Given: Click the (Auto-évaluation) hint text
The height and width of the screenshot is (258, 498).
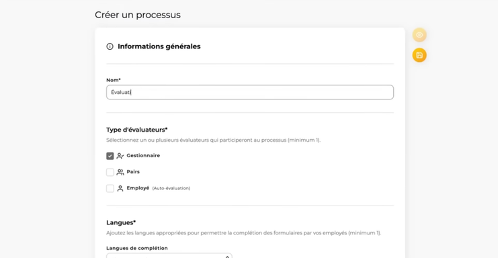Looking at the screenshot, I should point(171,188).
